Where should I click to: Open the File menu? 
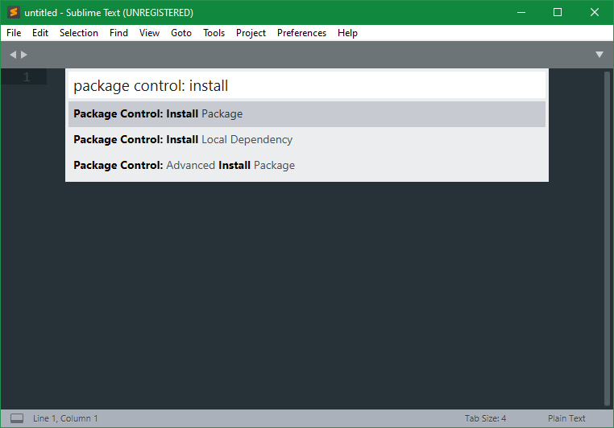coord(14,33)
